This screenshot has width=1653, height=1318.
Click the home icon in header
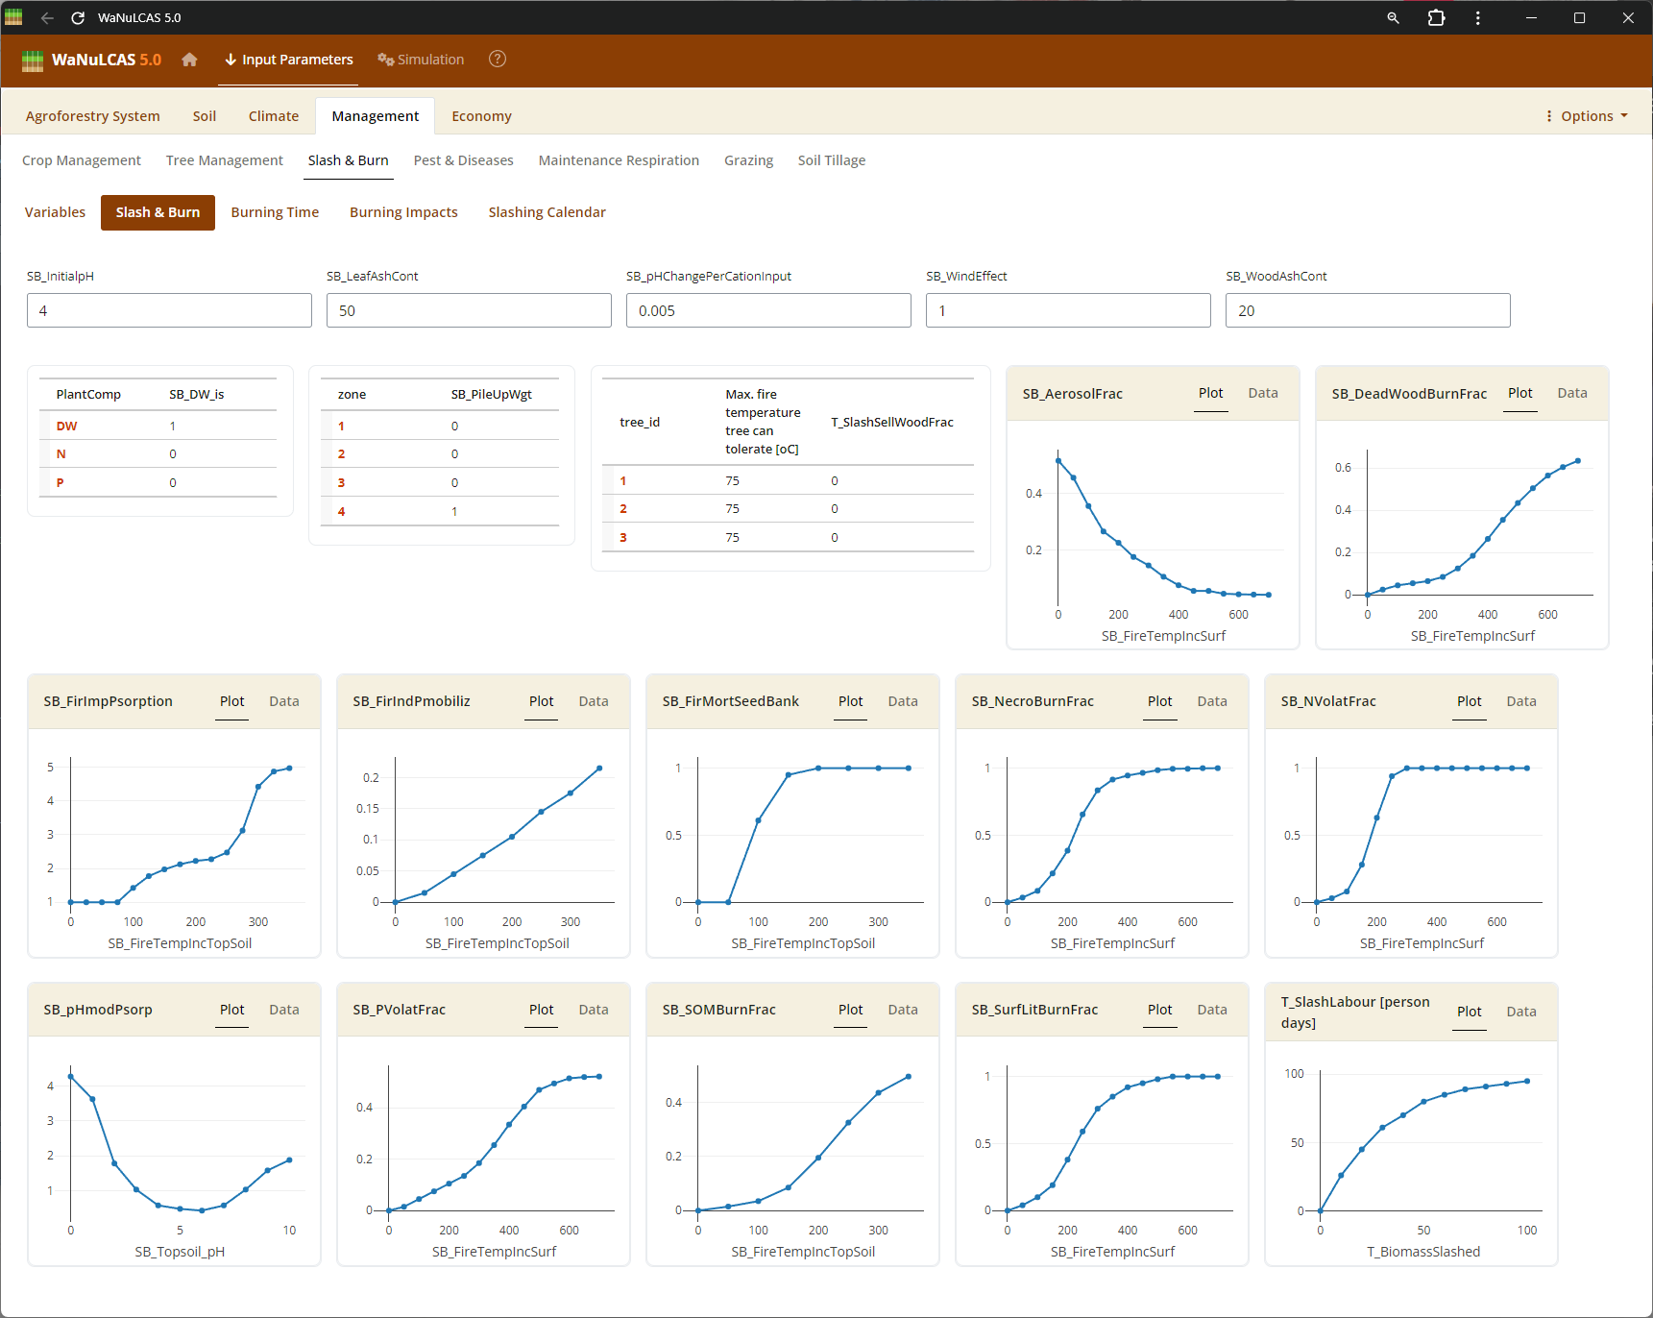pyautogui.click(x=189, y=60)
